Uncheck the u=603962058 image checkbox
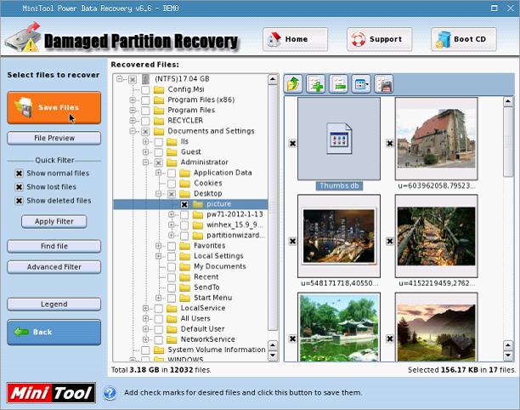Screen dimensions: 520x410 pos(390,144)
